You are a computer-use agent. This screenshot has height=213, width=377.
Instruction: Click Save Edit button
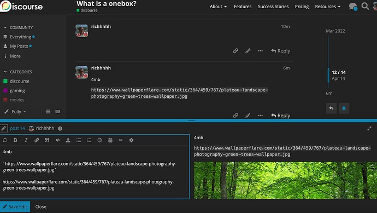tap(15, 207)
